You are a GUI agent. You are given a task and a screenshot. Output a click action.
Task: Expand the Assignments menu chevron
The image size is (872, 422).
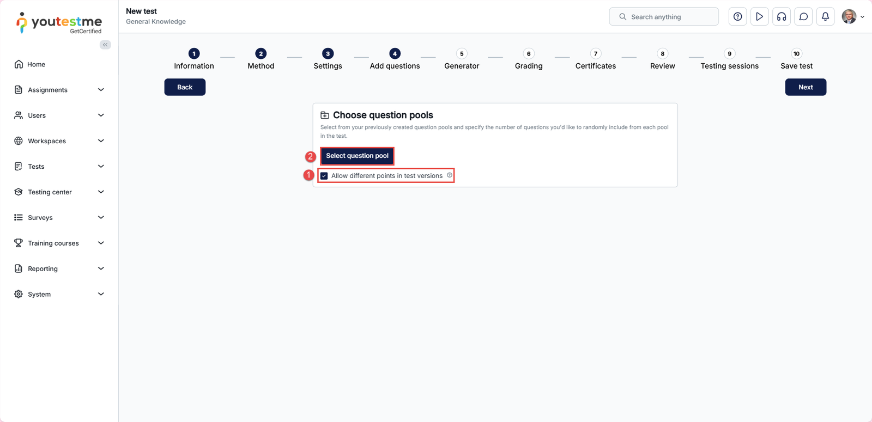pos(101,90)
